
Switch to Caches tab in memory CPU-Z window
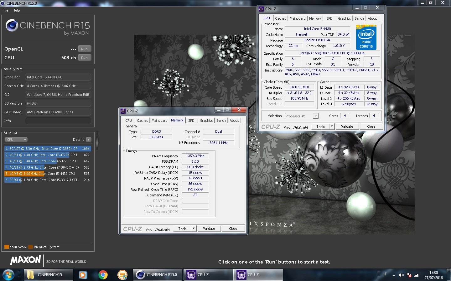point(143,121)
